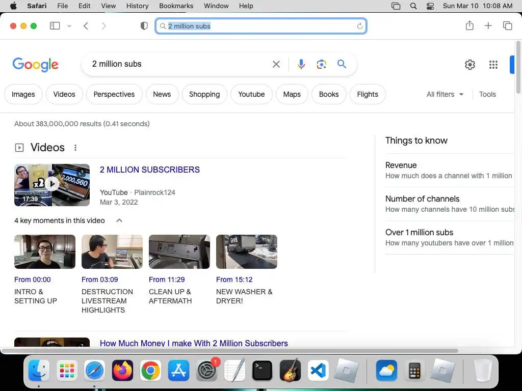Open Number of channels entry
This screenshot has width=522, height=391.
tap(450, 204)
